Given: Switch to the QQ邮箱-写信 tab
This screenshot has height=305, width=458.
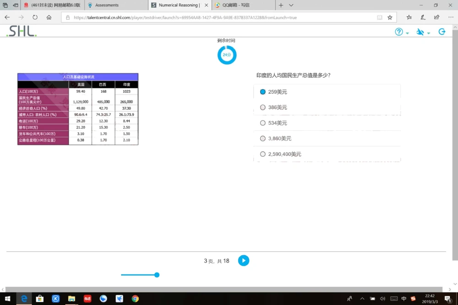Looking at the screenshot, I should click(240, 5).
